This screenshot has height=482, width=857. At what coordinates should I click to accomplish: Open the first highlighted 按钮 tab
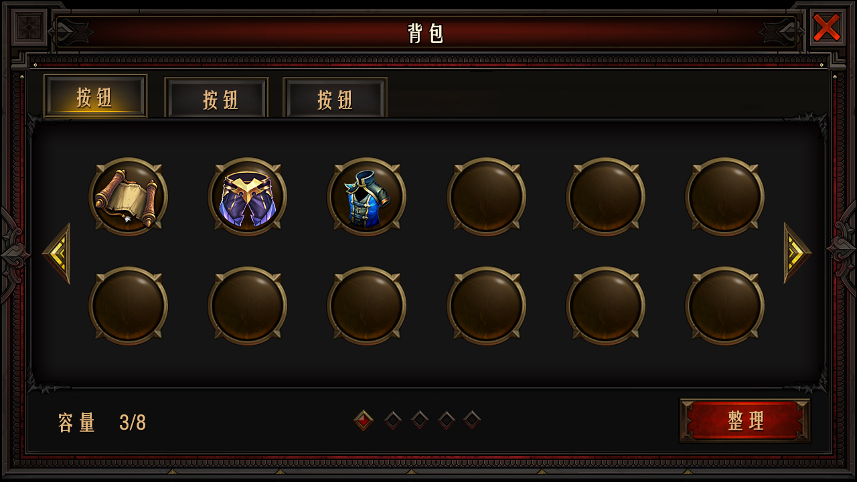click(95, 96)
